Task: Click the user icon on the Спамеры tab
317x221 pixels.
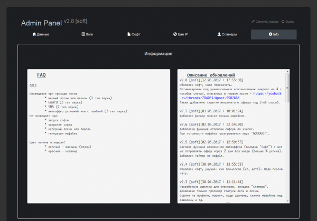Action: pyautogui.click(x=219, y=34)
